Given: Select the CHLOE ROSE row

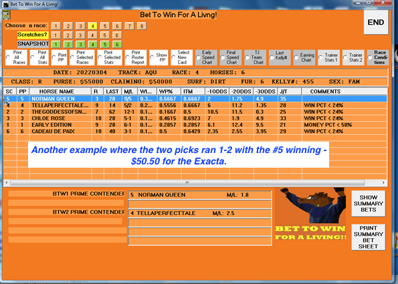Looking at the screenshot, I should point(195,118).
